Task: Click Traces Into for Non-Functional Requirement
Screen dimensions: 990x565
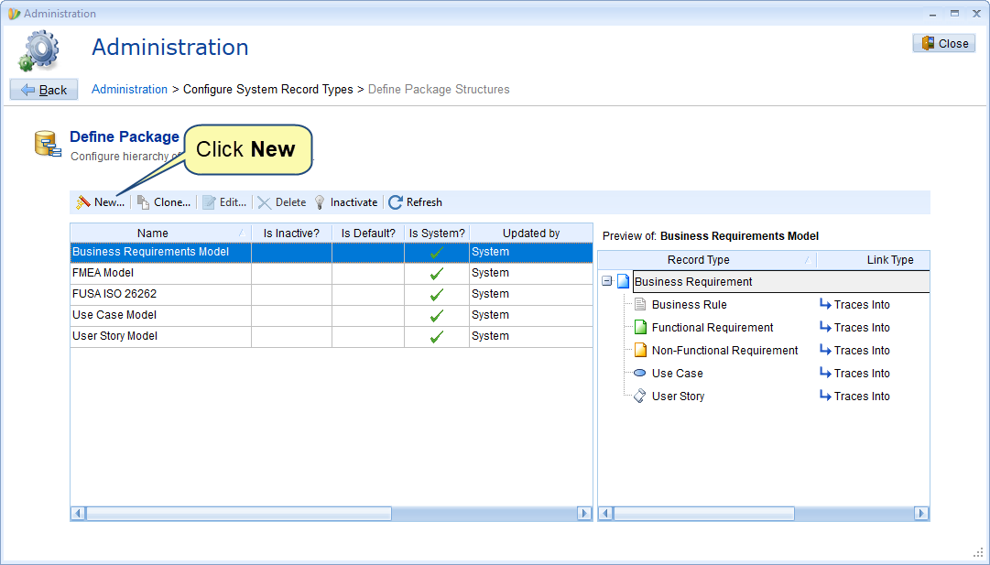Action: coord(854,351)
